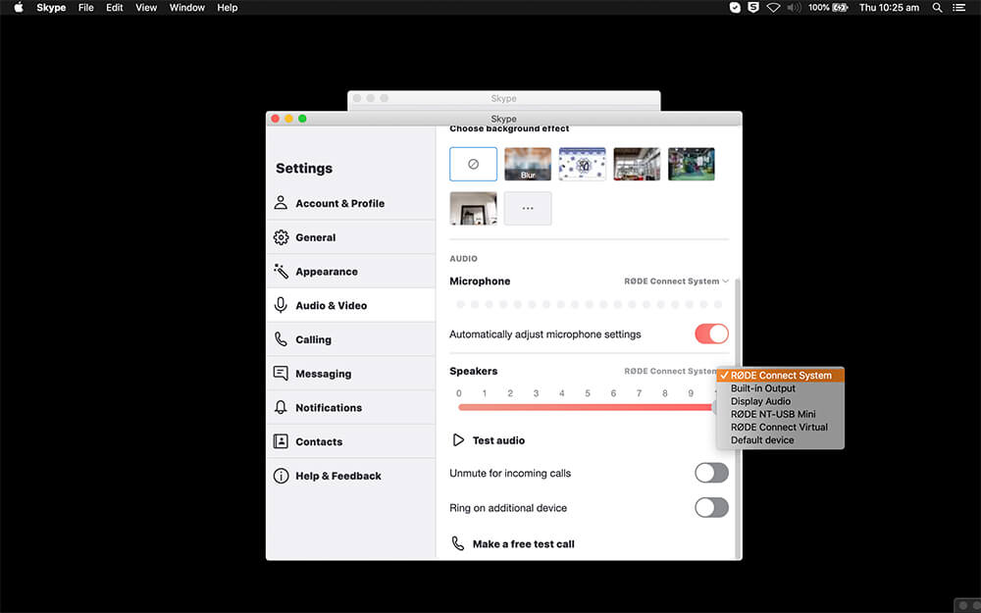Open the Edit menu
The height and width of the screenshot is (613, 981).
(x=115, y=8)
